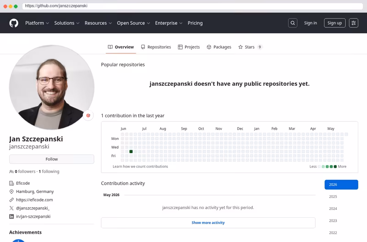Click the May 2026 activity label
This screenshot has height=242, width=367.
click(x=111, y=195)
